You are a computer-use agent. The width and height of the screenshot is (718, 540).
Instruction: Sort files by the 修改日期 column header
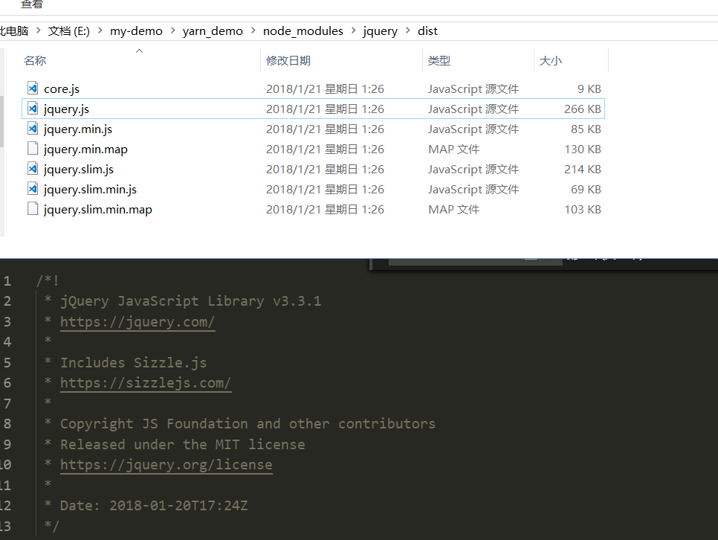[x=288, y=61]
